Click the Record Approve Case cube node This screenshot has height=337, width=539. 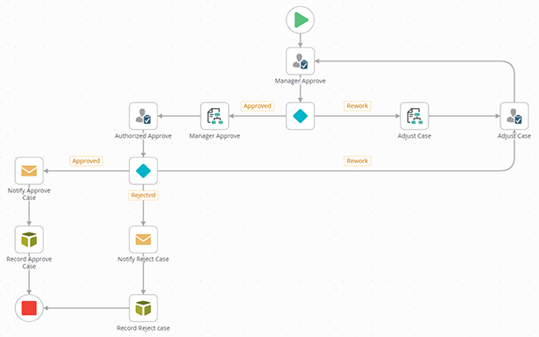pos(29,240)
